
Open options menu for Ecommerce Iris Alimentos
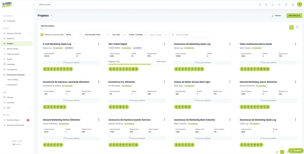pyautogui.click(x=164, y=82)
